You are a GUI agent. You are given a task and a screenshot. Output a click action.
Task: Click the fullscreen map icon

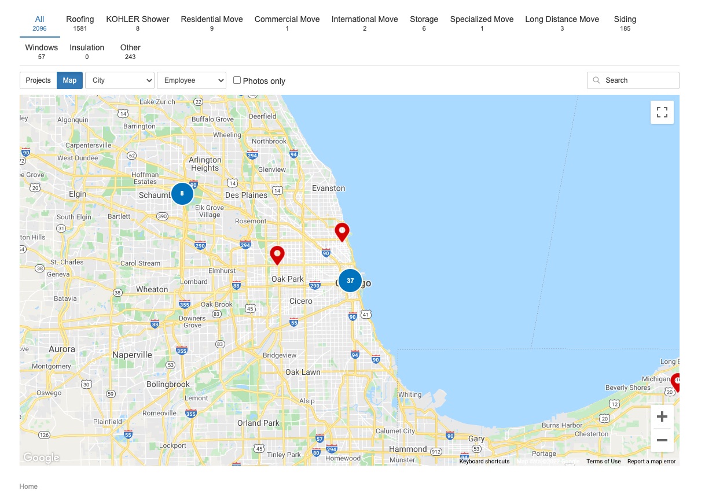click(662, 112)
